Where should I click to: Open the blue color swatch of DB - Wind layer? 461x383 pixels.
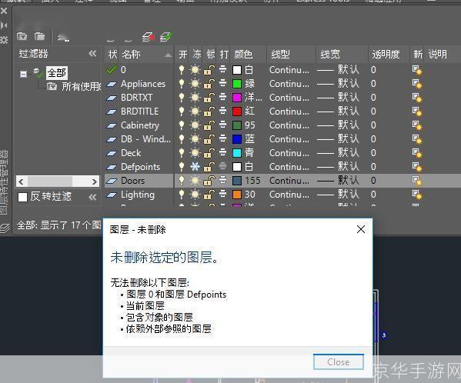pos(237,139)
